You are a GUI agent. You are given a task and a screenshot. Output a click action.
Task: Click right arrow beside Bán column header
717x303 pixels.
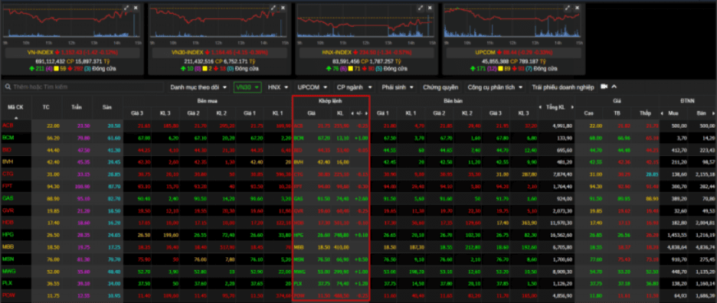713,113
